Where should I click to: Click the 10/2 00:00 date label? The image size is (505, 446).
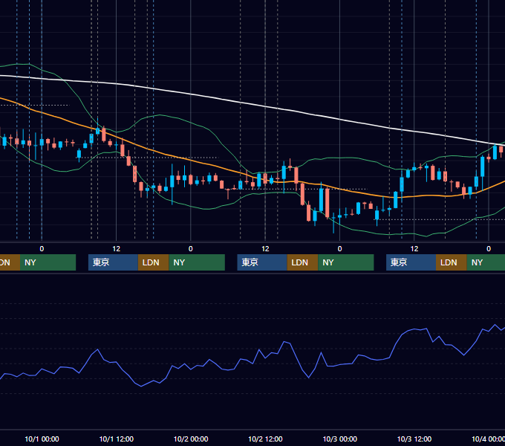coord(191,439)
